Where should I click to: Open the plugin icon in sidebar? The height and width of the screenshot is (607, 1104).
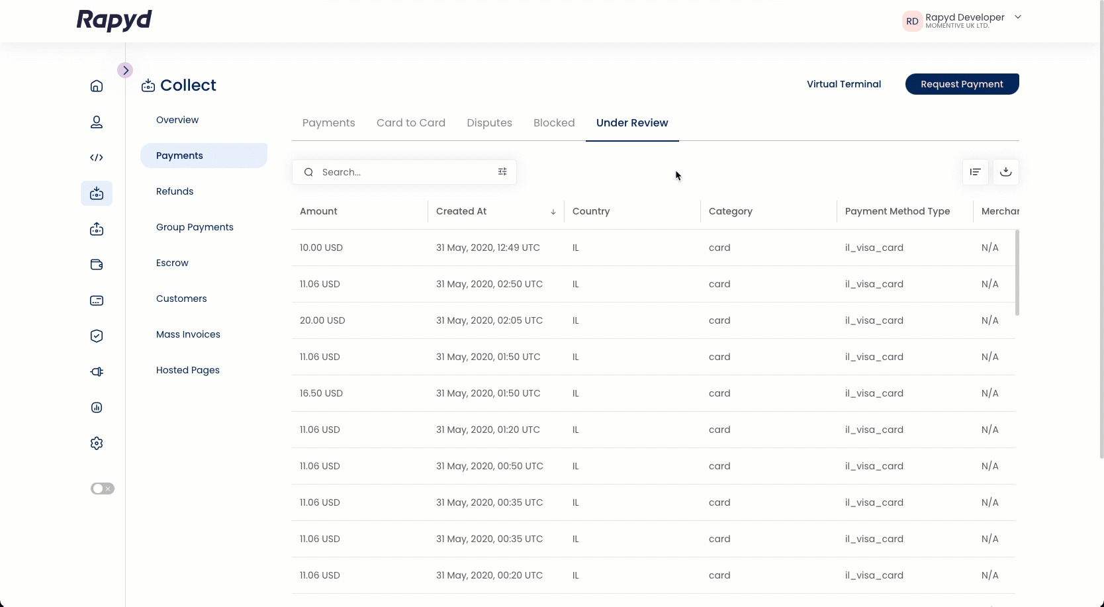(97, 372)
